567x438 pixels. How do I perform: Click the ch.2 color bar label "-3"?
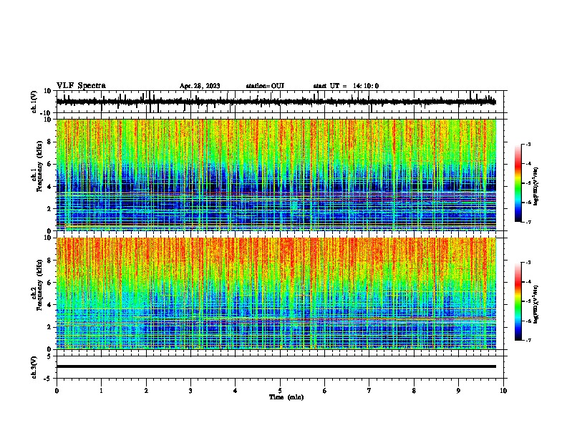pos(528,263)
